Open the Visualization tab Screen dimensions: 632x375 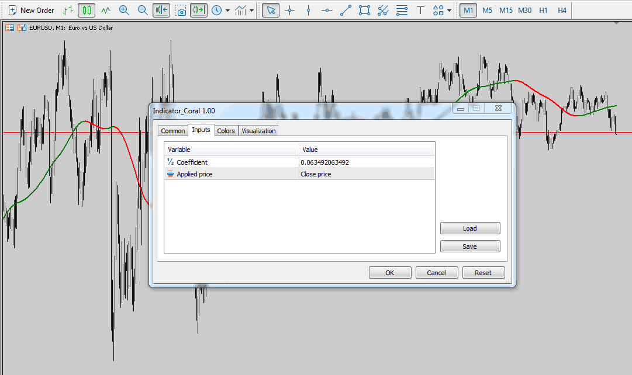(258, 131)
